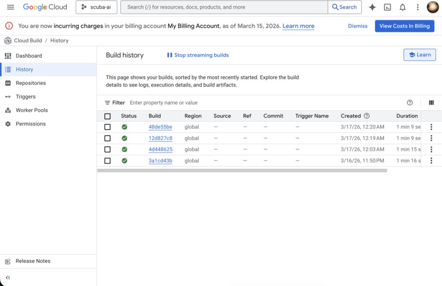The width and height of the screenshot is (442, 286).
Task: Click the Status column header
Action: pos(128,116)
